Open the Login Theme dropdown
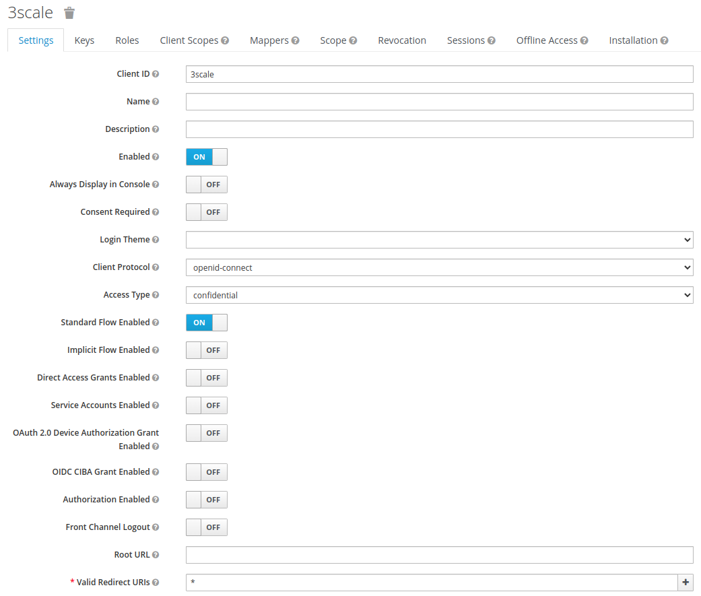 (x=440, y=240)
